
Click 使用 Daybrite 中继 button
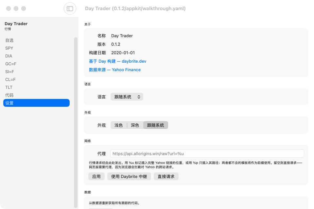[x=129, y=176]
